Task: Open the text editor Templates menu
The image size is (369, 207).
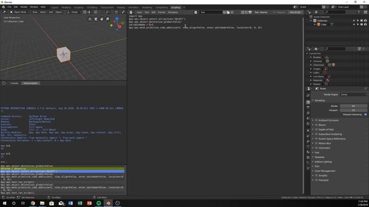Action: click(173, 12)
